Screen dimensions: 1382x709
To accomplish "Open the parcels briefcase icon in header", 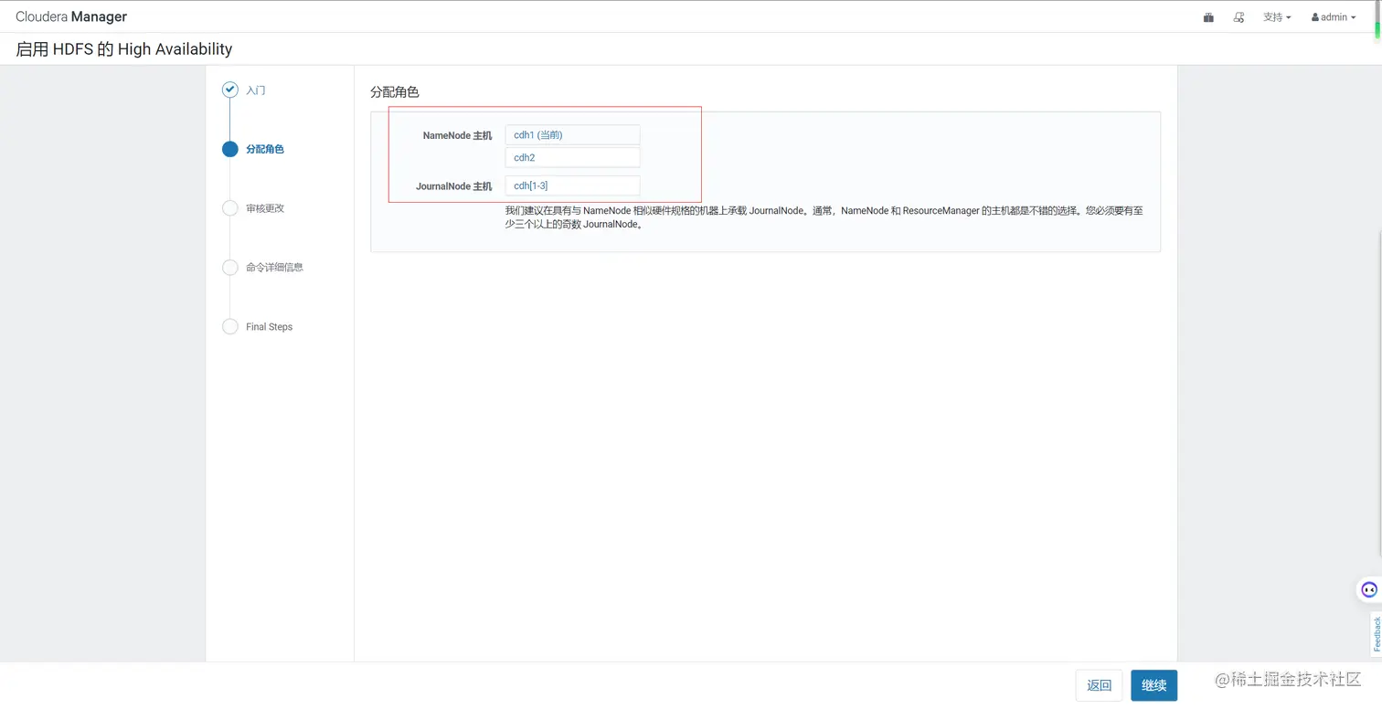I will tap(1208, 17).
